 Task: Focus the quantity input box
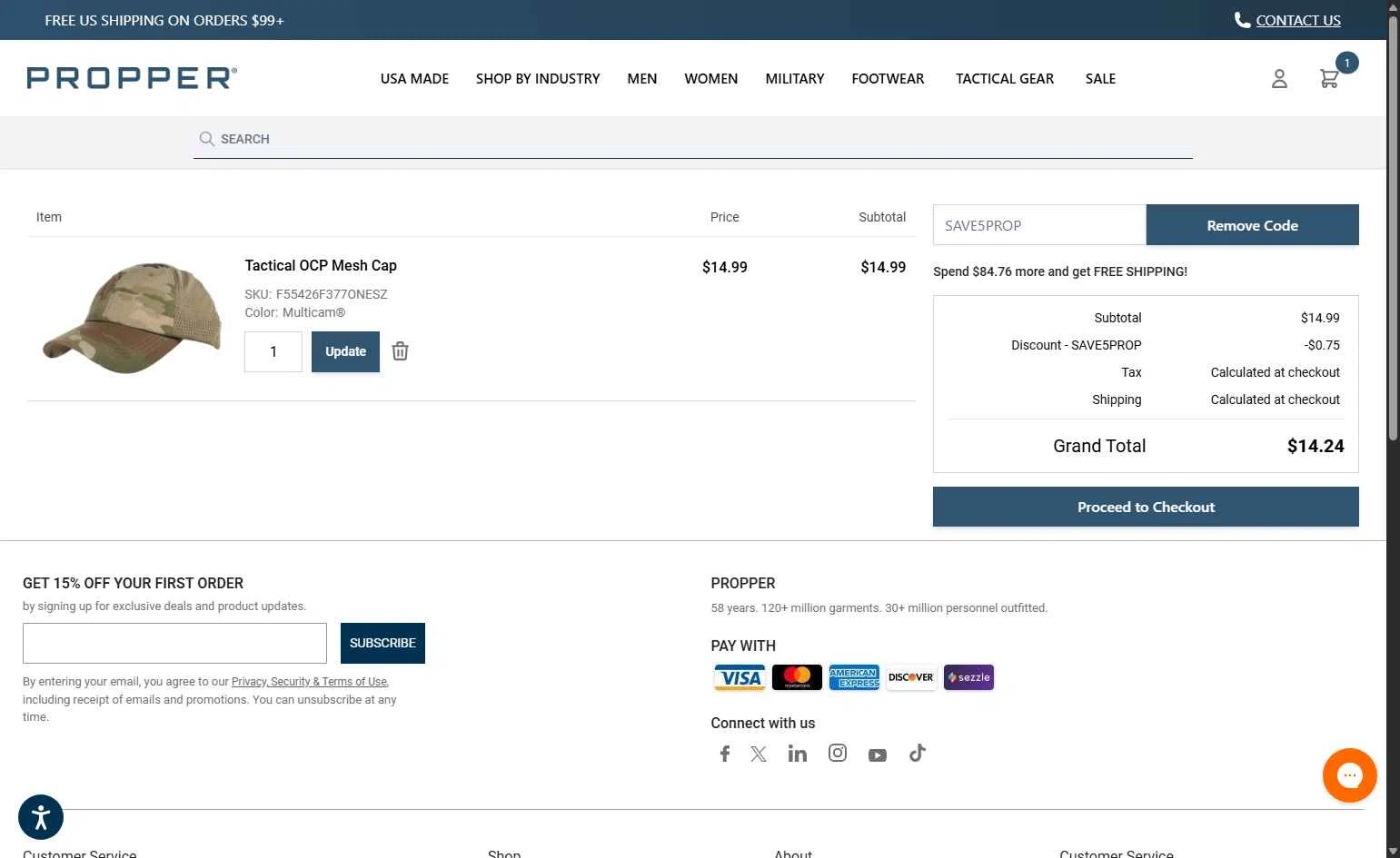pyautogui.click(x=273, y=351)
